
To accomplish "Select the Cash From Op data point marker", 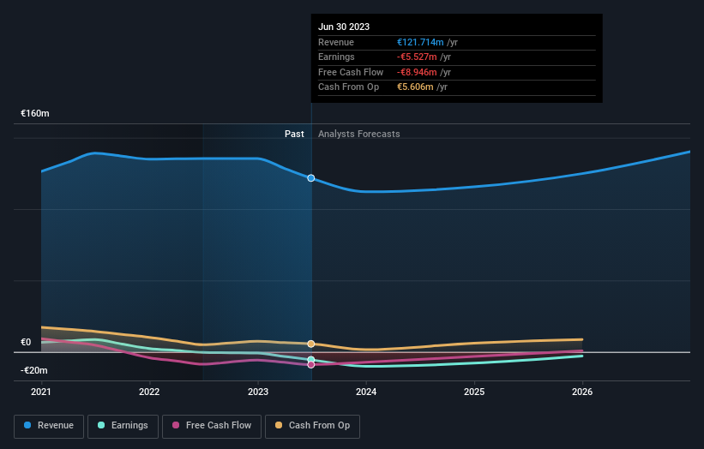I will point(311,344).
